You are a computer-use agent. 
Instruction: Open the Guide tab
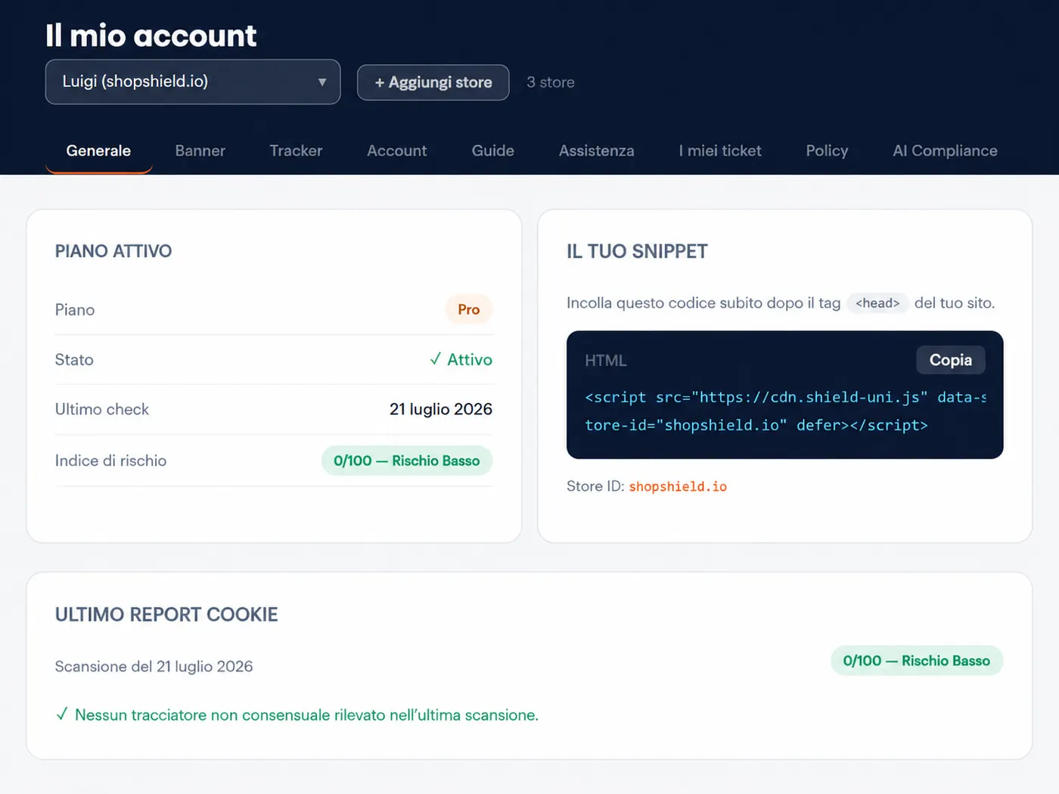492,150
